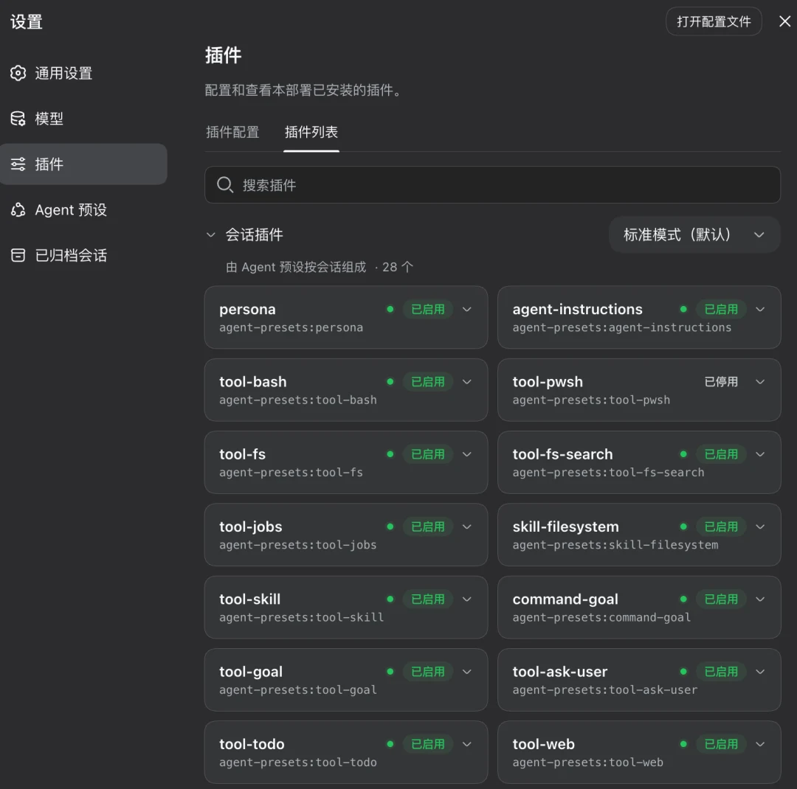This screenshot has width=797, height=789.
Task: Expand the tool-pwsh card chevron
Action: tap(760, 382)
